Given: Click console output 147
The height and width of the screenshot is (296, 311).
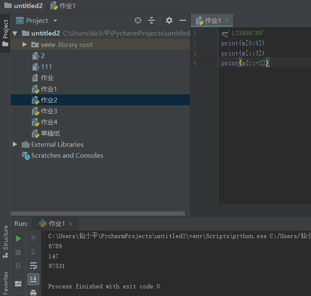Looking at the screenshot, I should [x=53, y=256].
